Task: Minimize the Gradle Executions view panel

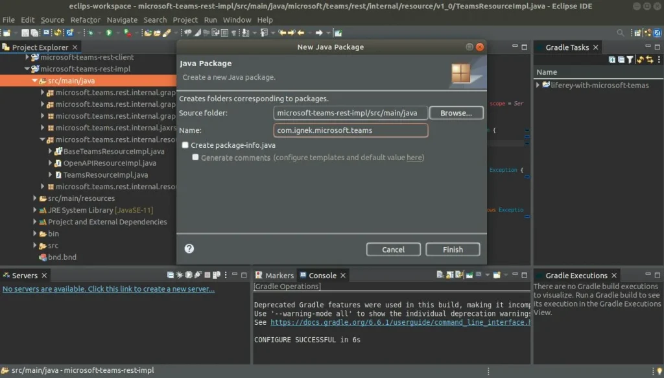Action: [648, 274]
